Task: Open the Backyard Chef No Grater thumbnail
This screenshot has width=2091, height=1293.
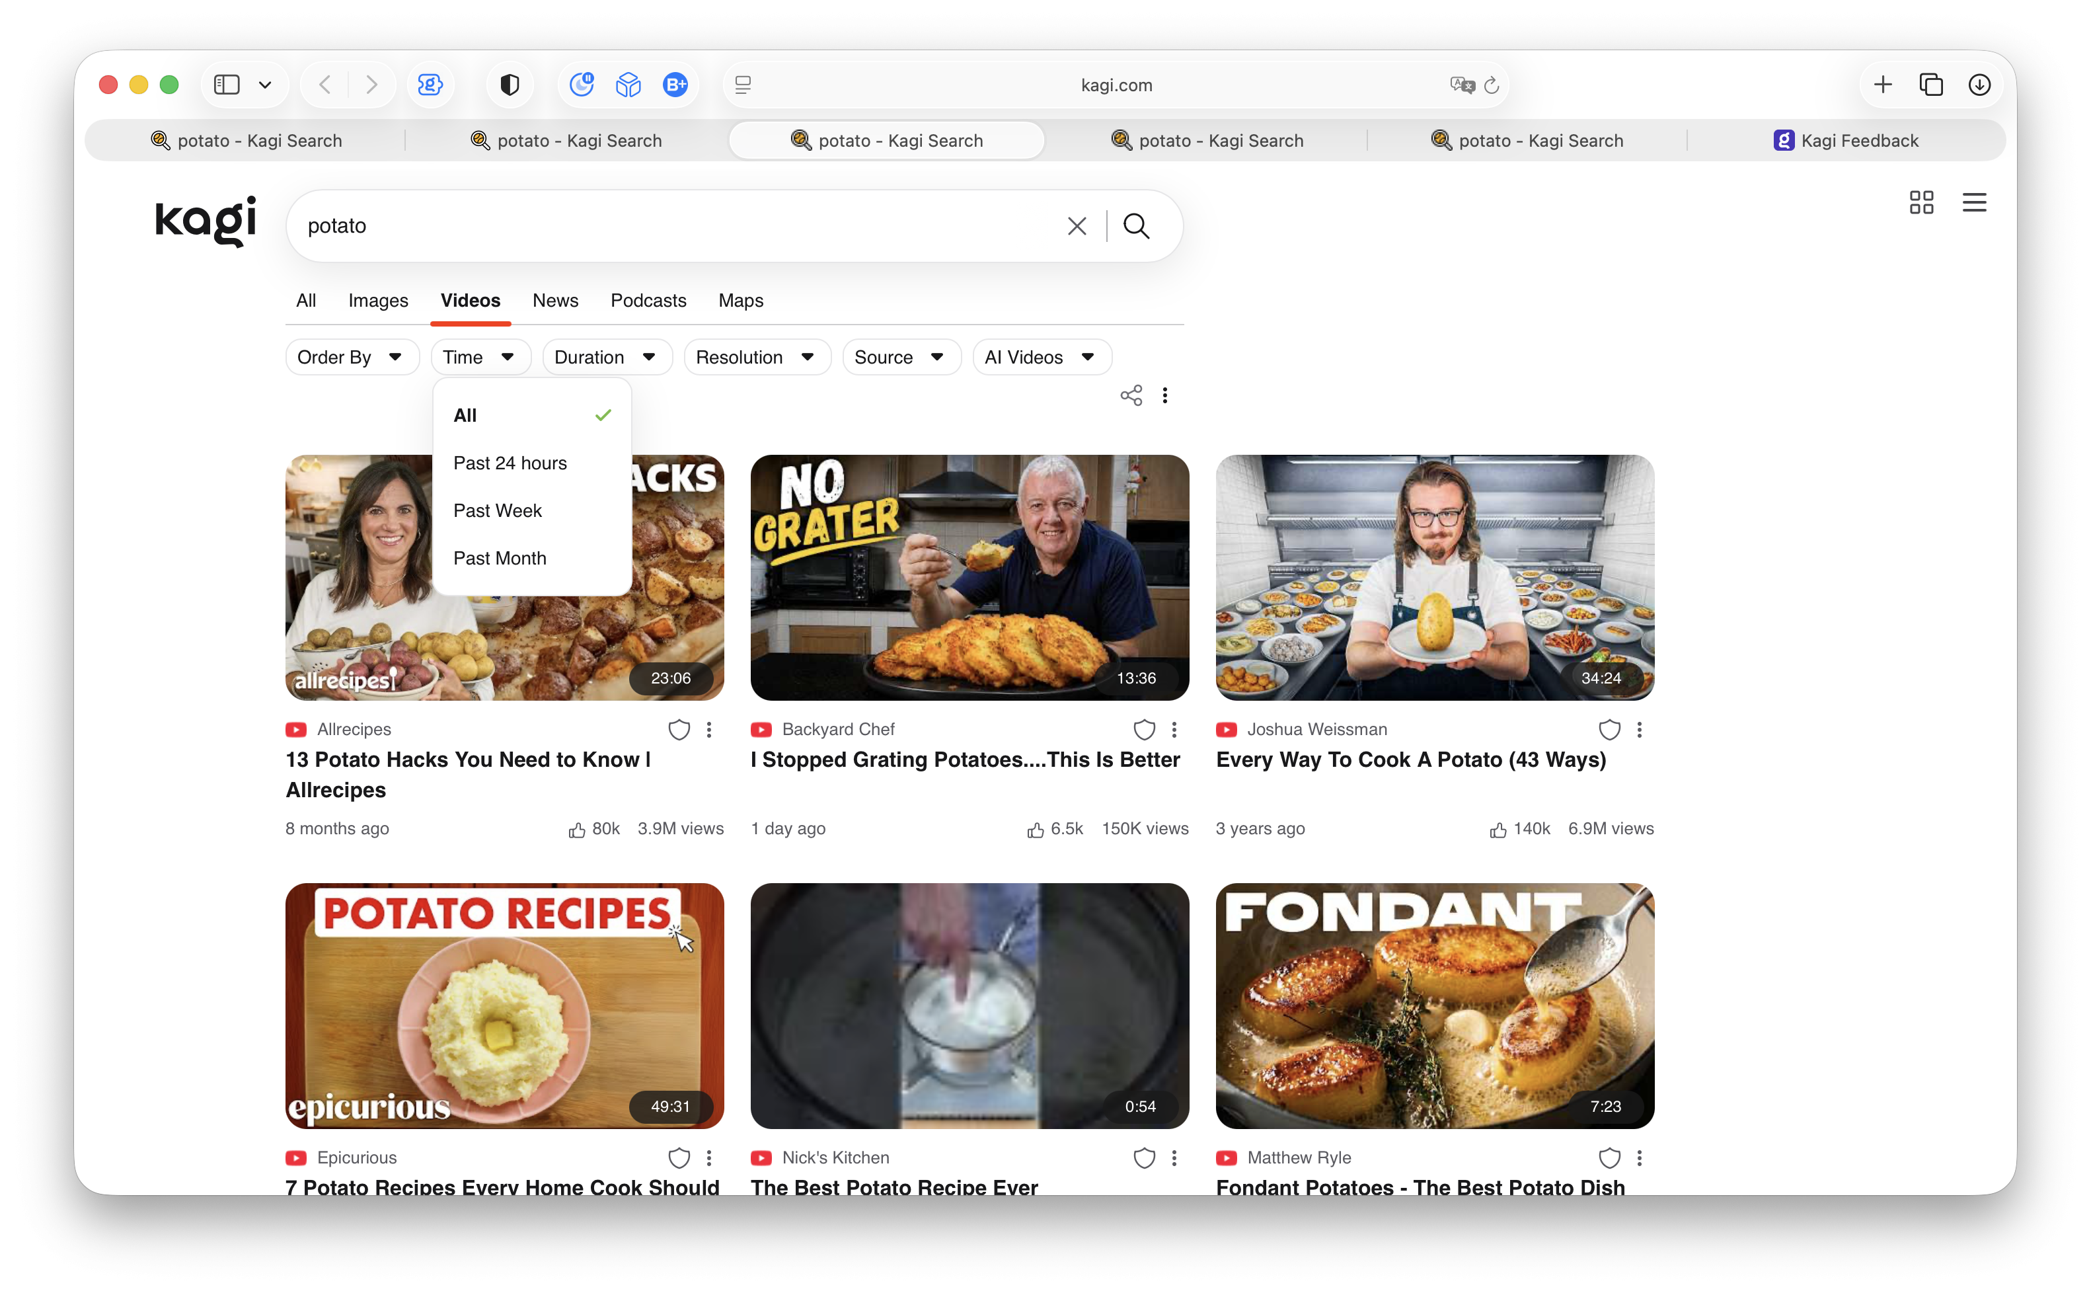Action: (969, 577)
